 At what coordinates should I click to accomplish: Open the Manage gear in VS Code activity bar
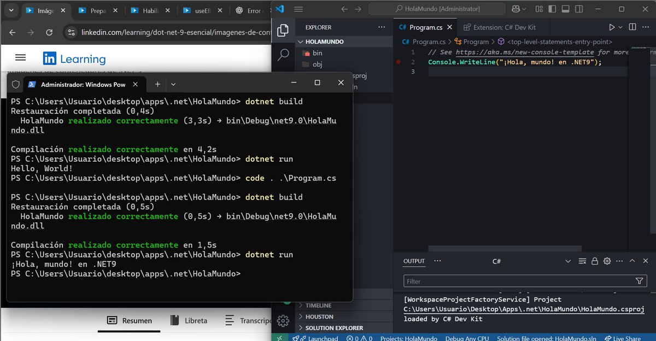(283, 321)
